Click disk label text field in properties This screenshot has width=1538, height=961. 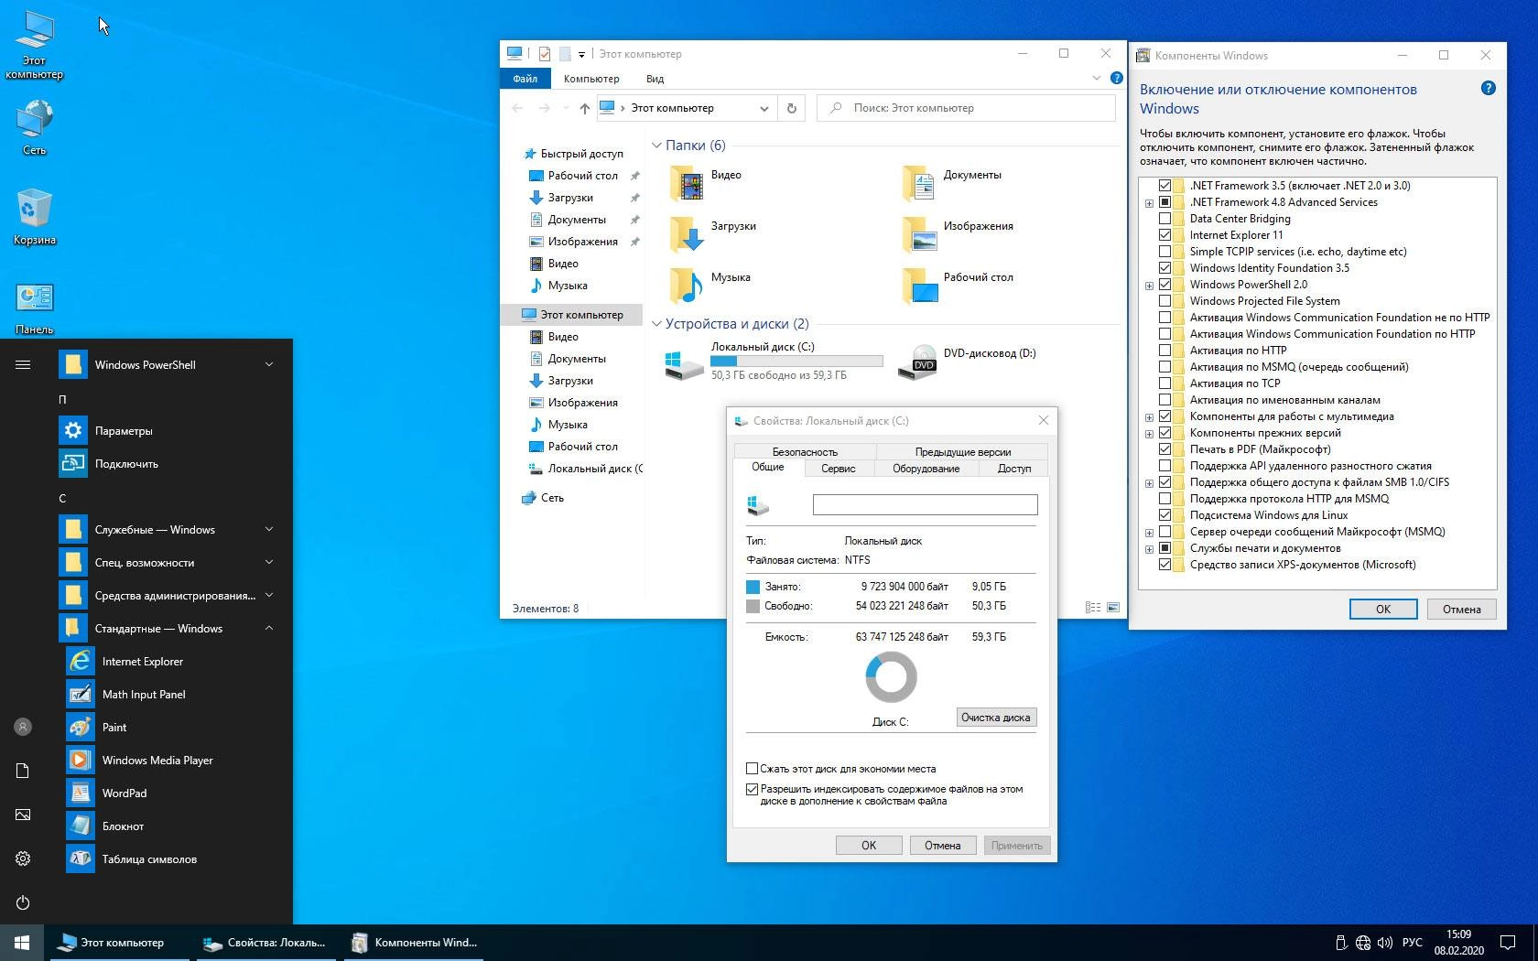(x=925, y=504)
